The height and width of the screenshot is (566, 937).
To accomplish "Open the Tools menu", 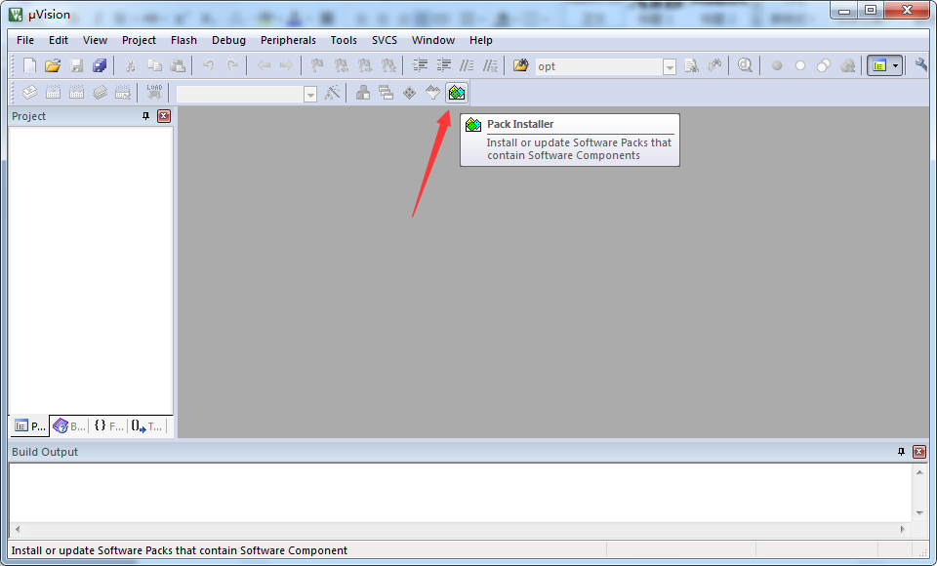I will [x=344, y=40].
